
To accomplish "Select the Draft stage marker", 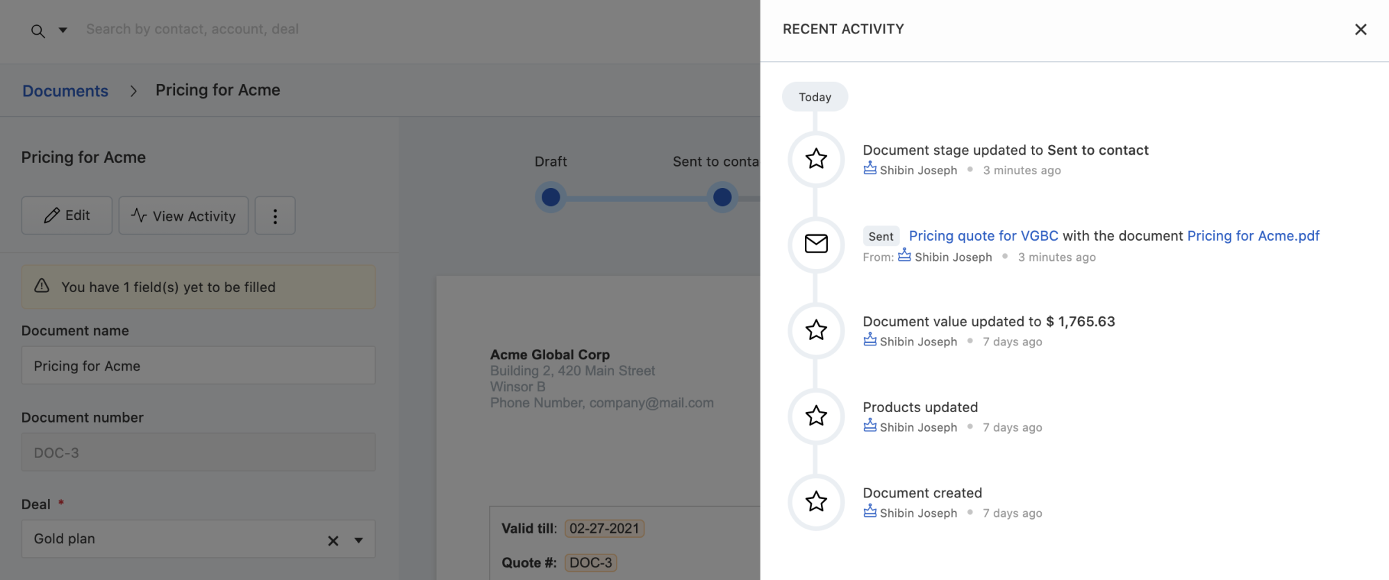I will (x=551, y=198).
